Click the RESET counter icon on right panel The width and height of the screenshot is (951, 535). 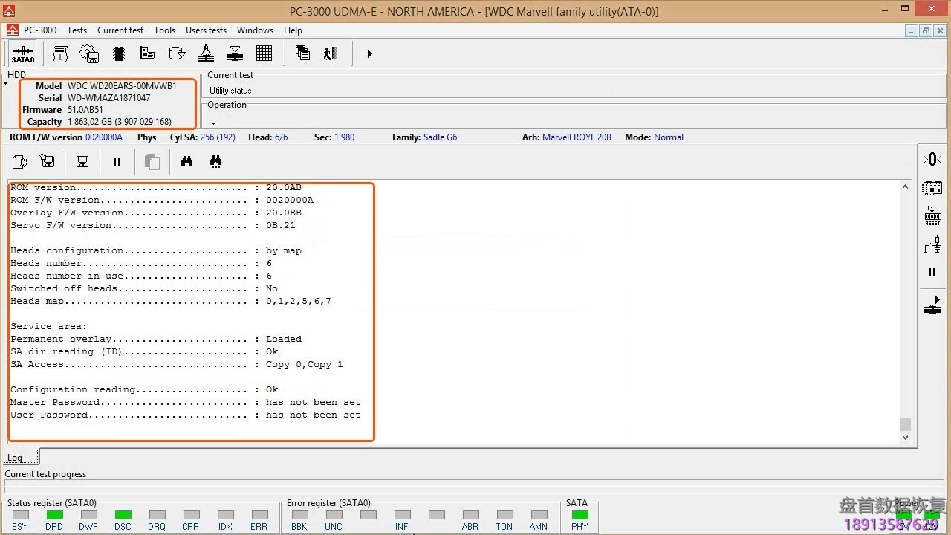[x=932, y=217]
